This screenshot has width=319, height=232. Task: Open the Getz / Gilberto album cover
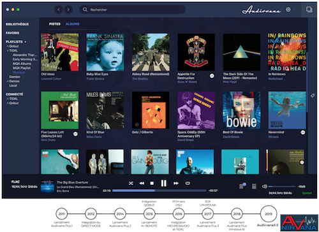[151, 110]
